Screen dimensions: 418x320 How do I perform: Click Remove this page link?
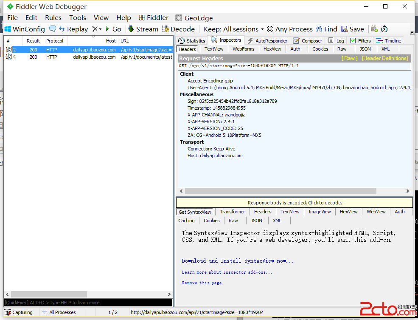pos(202,283)
